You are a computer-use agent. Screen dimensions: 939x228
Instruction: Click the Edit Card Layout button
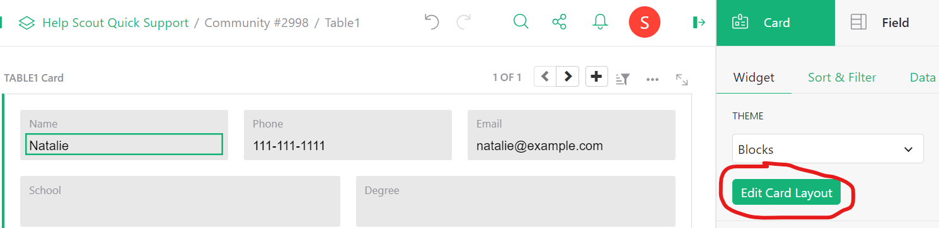click(786, 193)
